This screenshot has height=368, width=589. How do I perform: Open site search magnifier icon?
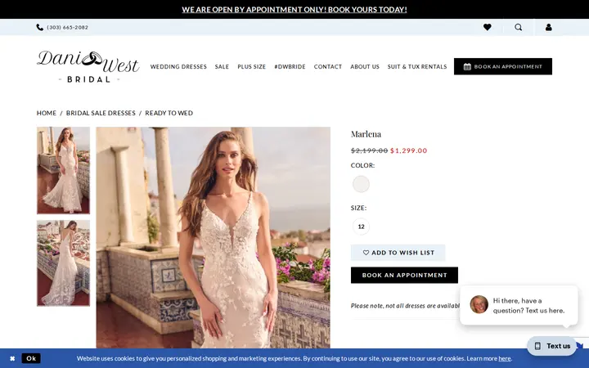click(x=519, y=27)
